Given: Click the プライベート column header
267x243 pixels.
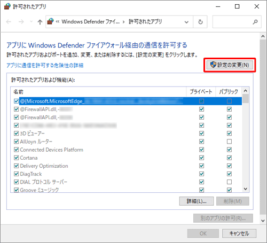Looking at the screenshot, I should click(201, 92).
